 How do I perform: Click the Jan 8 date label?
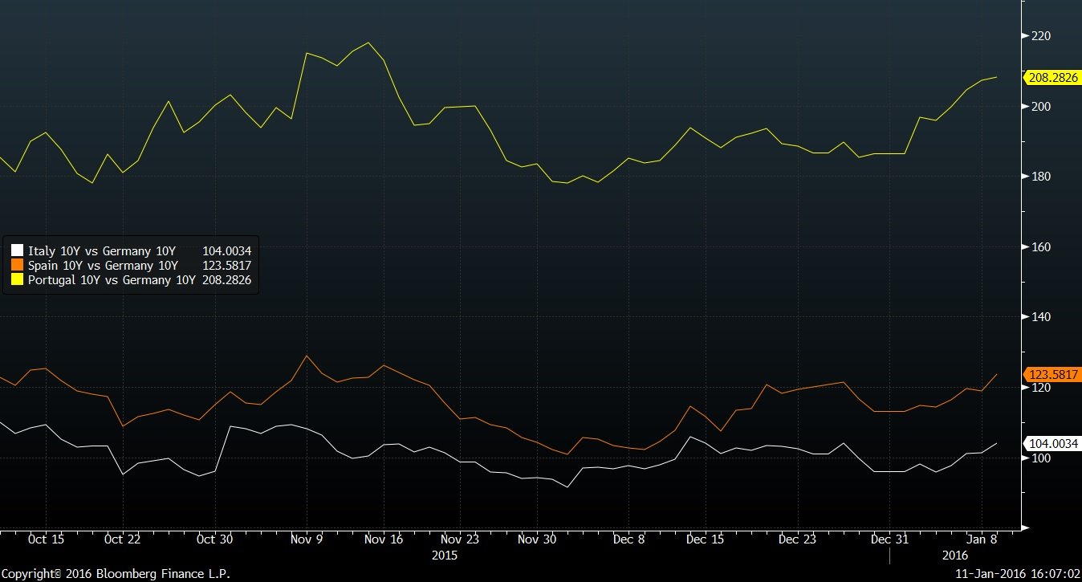pos(982,539)
